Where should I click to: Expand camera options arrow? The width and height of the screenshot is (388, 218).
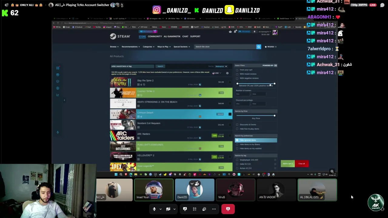(x=174, y=209)
